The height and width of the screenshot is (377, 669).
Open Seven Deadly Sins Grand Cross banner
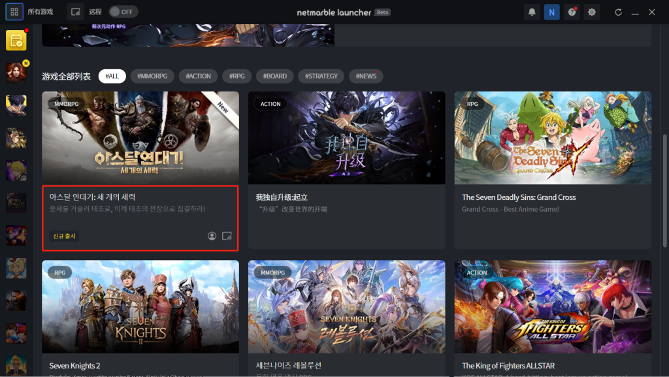(x=553, y=138)
